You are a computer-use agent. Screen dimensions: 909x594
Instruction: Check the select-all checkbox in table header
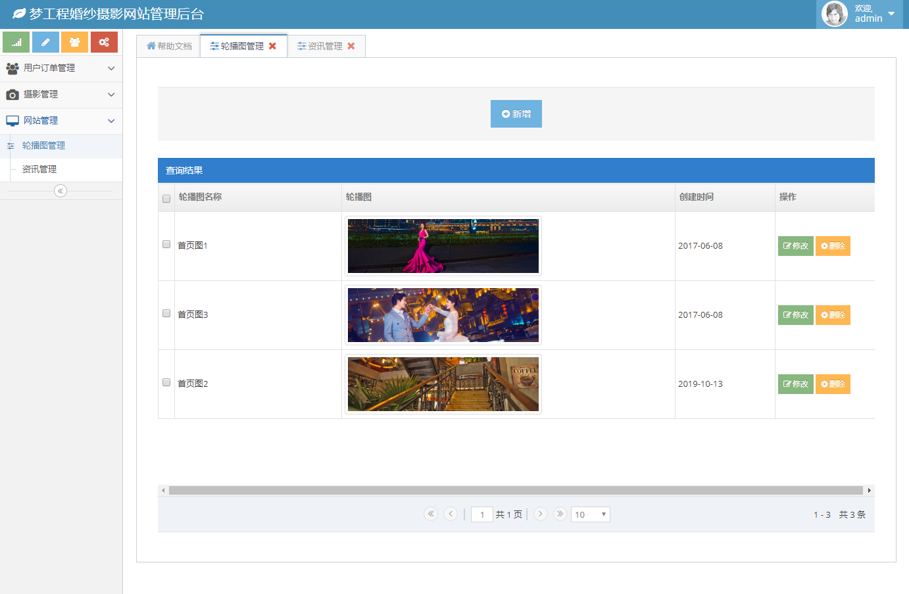pos(166,198)
